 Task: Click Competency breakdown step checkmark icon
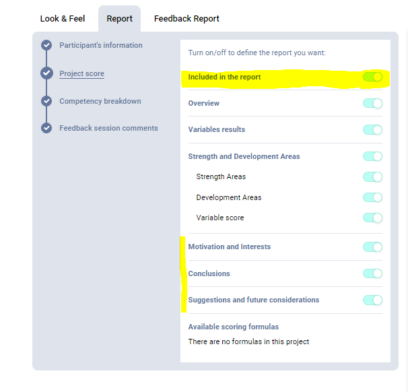coord(46,101)
